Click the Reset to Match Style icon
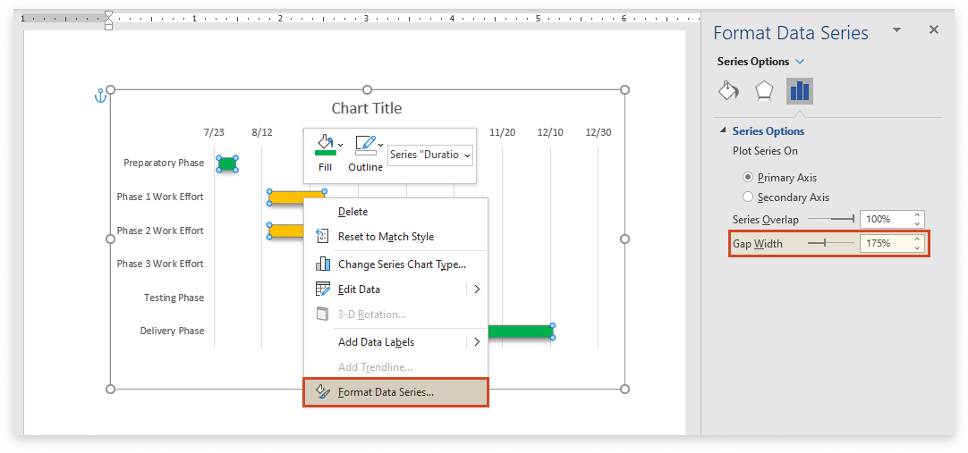Image resolution: width=968 pixels, height=453 pixels. pyautogui.click(x=322, y=236)
